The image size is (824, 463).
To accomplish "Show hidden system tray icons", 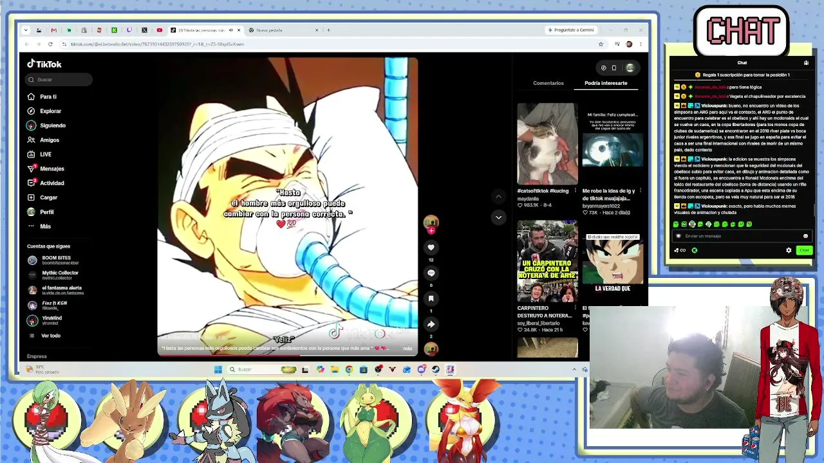I will coord(574,370).
